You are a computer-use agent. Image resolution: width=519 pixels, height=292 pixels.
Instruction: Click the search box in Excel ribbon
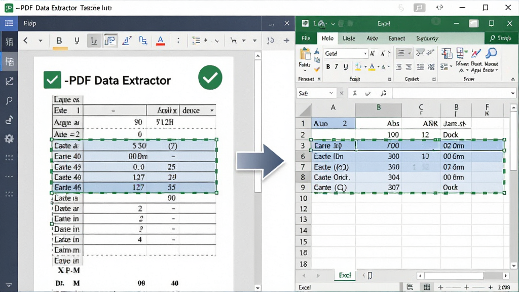tap(500, 39)
